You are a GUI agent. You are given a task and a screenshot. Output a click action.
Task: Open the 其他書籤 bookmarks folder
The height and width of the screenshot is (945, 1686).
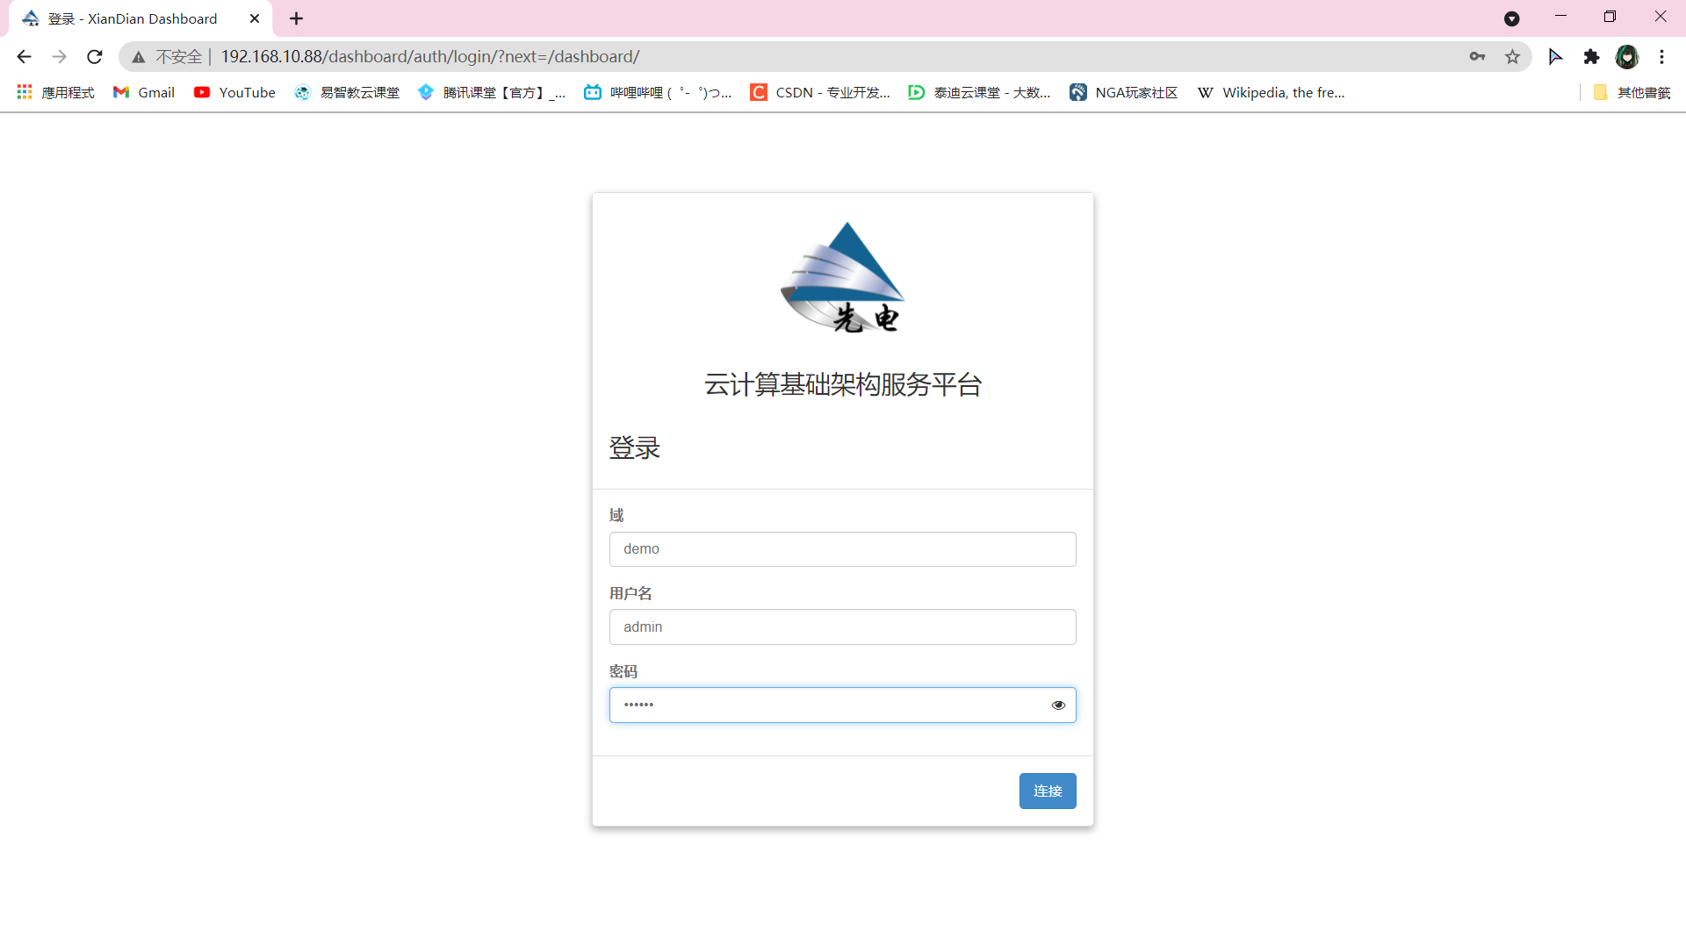coord(1632,92)
